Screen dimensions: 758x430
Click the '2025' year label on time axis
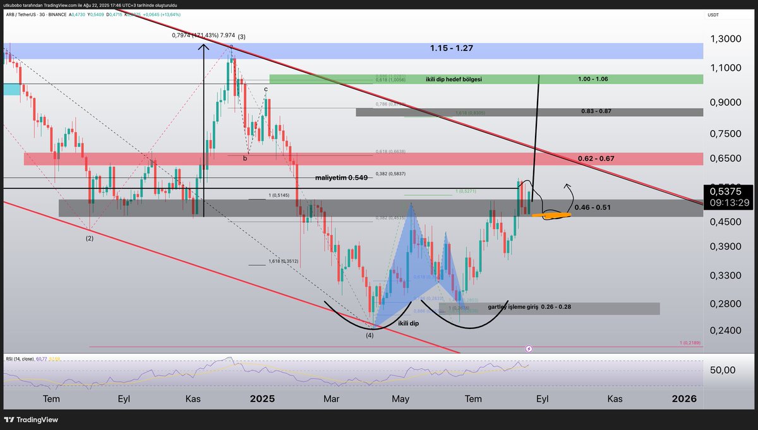[262, 399]
